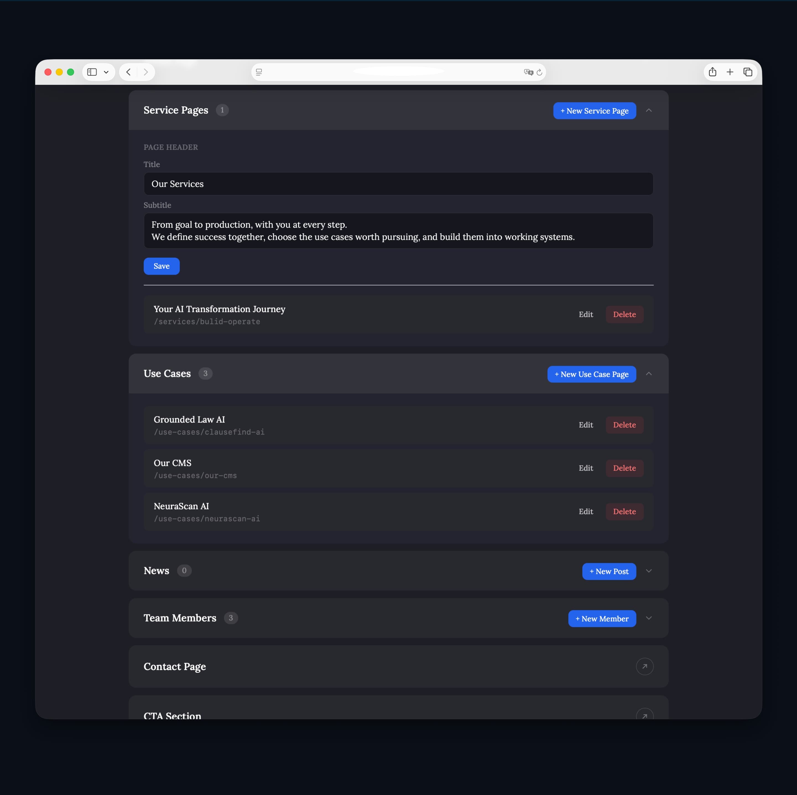Edit the Grounded Law AI entry
The width and height of the screenshot is (797, 795).
585,425
